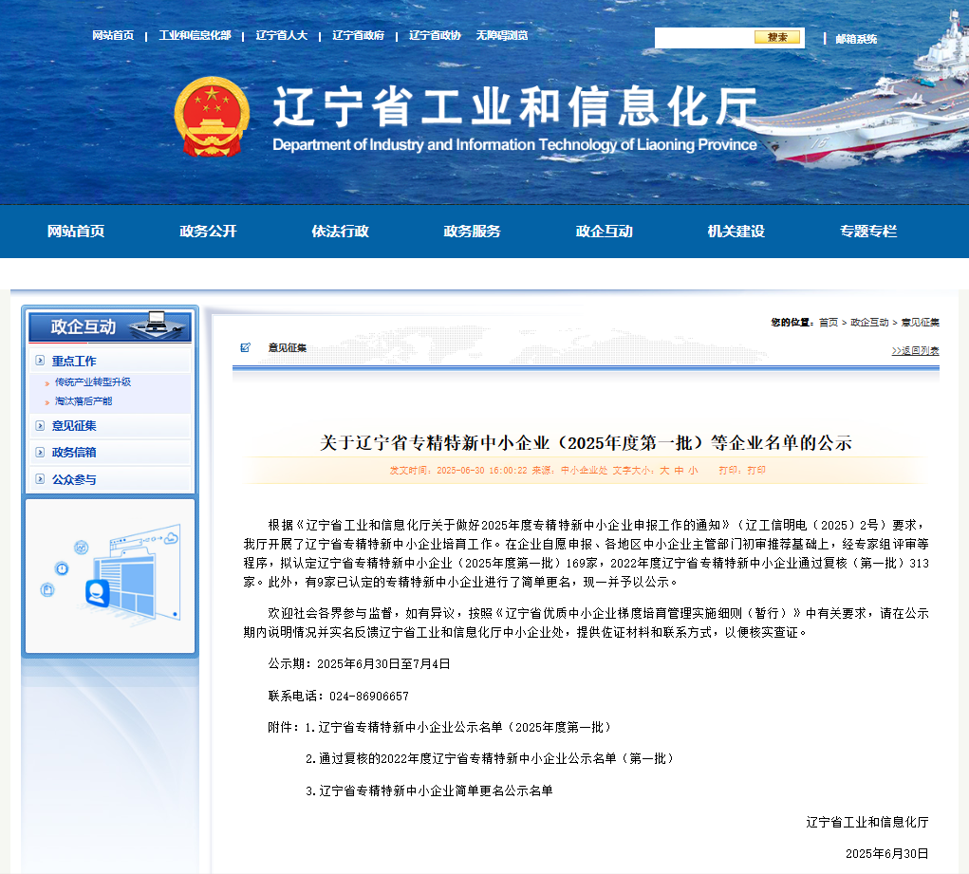
Task: Expand the 意见征集 sidebar section
Action: [x=74, y=426]
